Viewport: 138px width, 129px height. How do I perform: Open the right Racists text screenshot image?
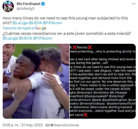click(x=103, y=81)
